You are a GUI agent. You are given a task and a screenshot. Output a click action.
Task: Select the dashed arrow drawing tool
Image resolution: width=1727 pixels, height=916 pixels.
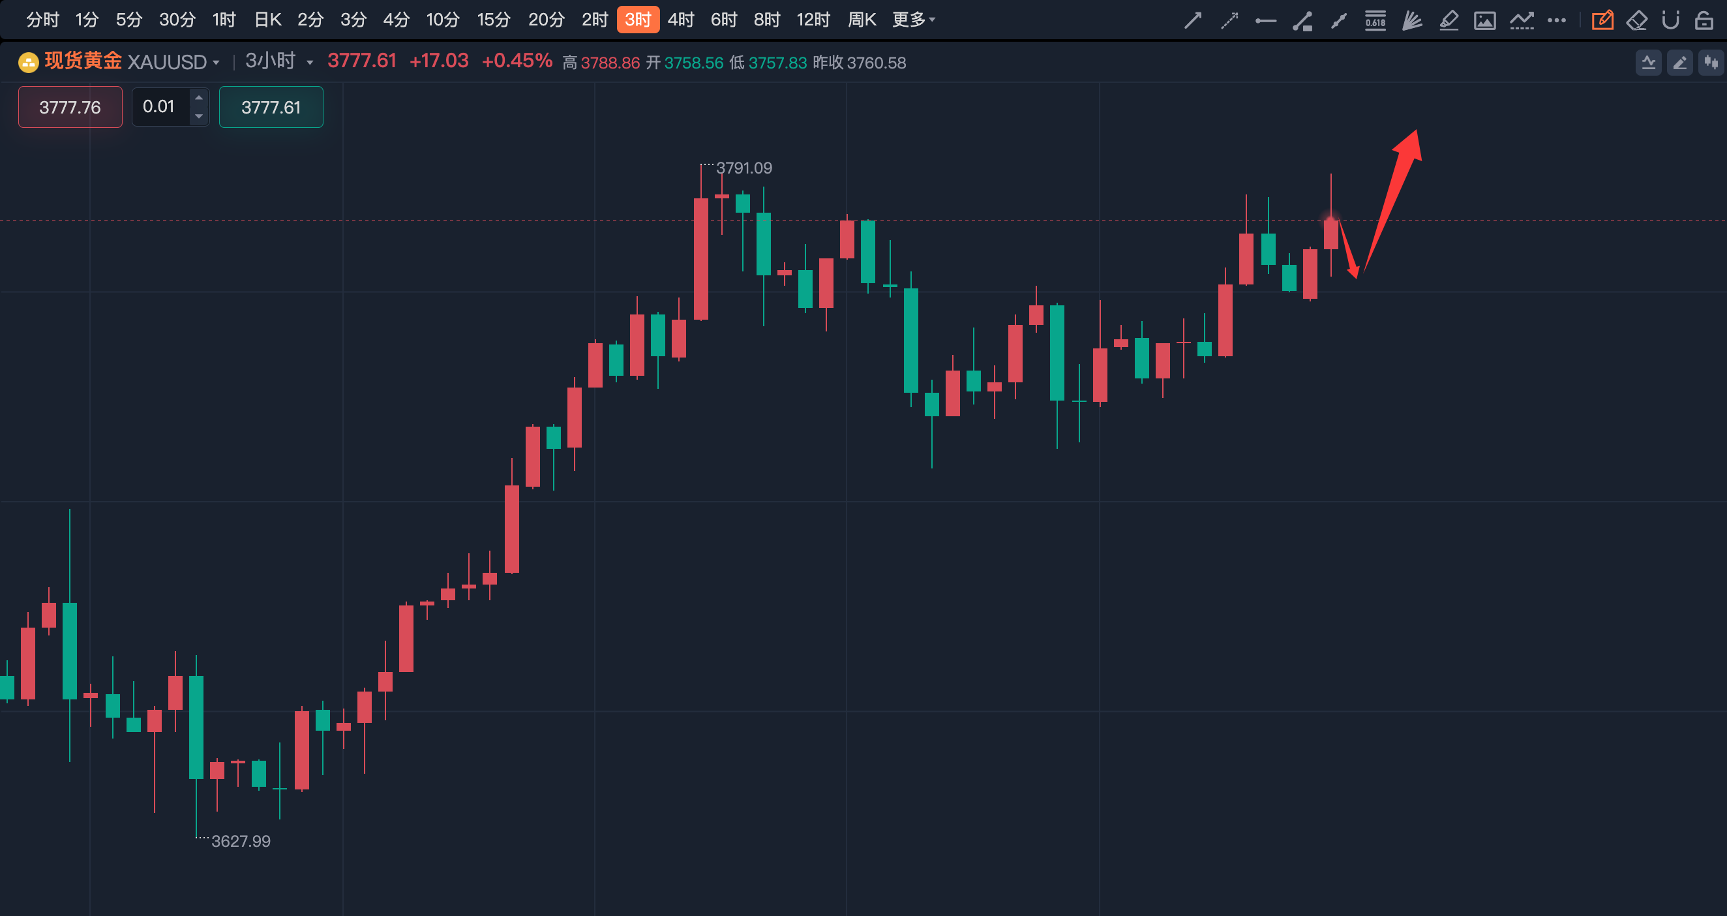point(1229,20)
